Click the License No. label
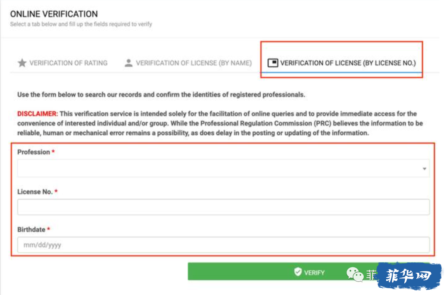Screen dimensions: 446x295 tap(35, 192)
